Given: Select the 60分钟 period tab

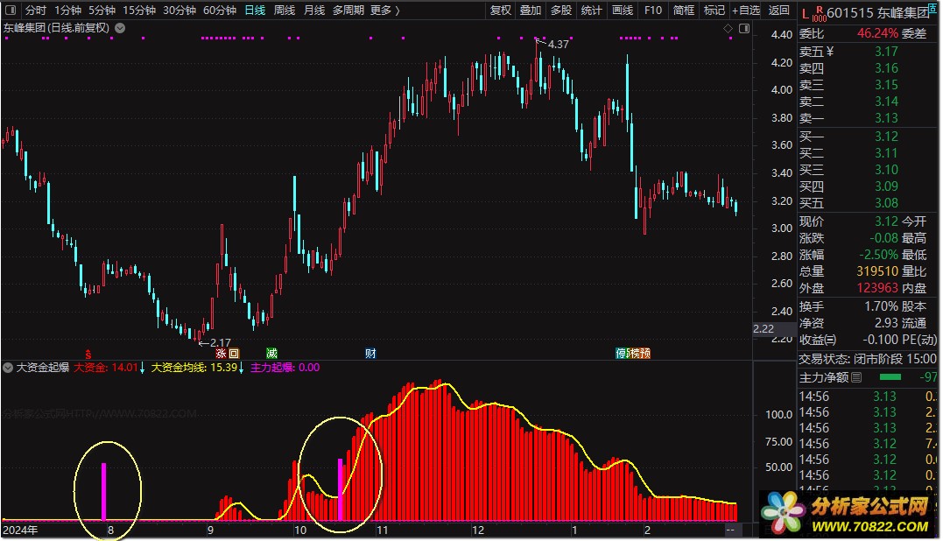Looking at the screenshot, I should click(220, 11).
